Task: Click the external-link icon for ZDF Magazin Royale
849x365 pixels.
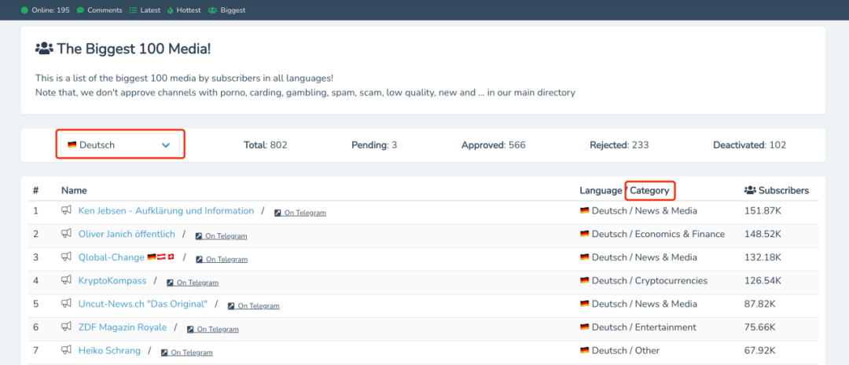Action: (x=190, y=330)
